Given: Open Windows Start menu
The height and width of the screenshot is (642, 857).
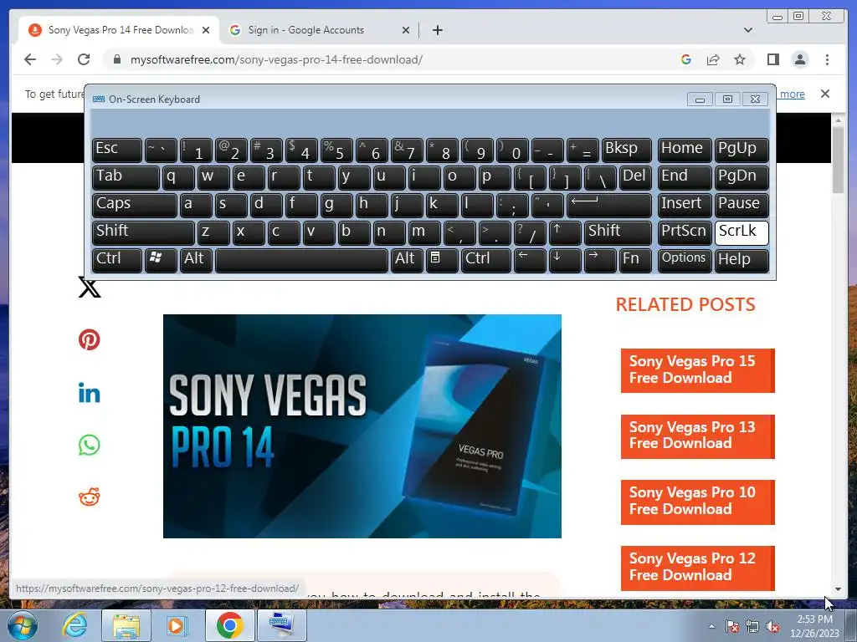Looking at the screenshot, I should coord(23,625).
